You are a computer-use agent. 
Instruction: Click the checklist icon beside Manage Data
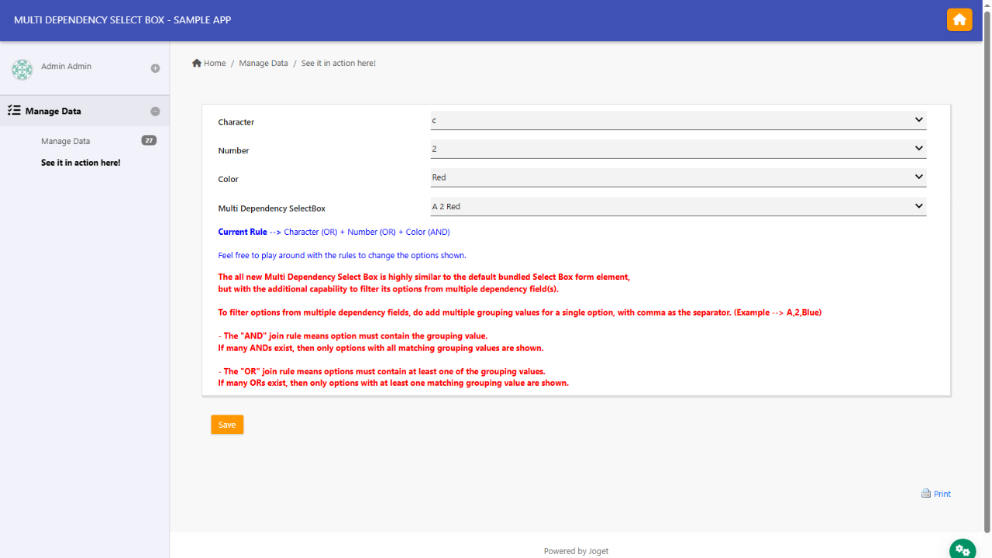pos(14,111)
